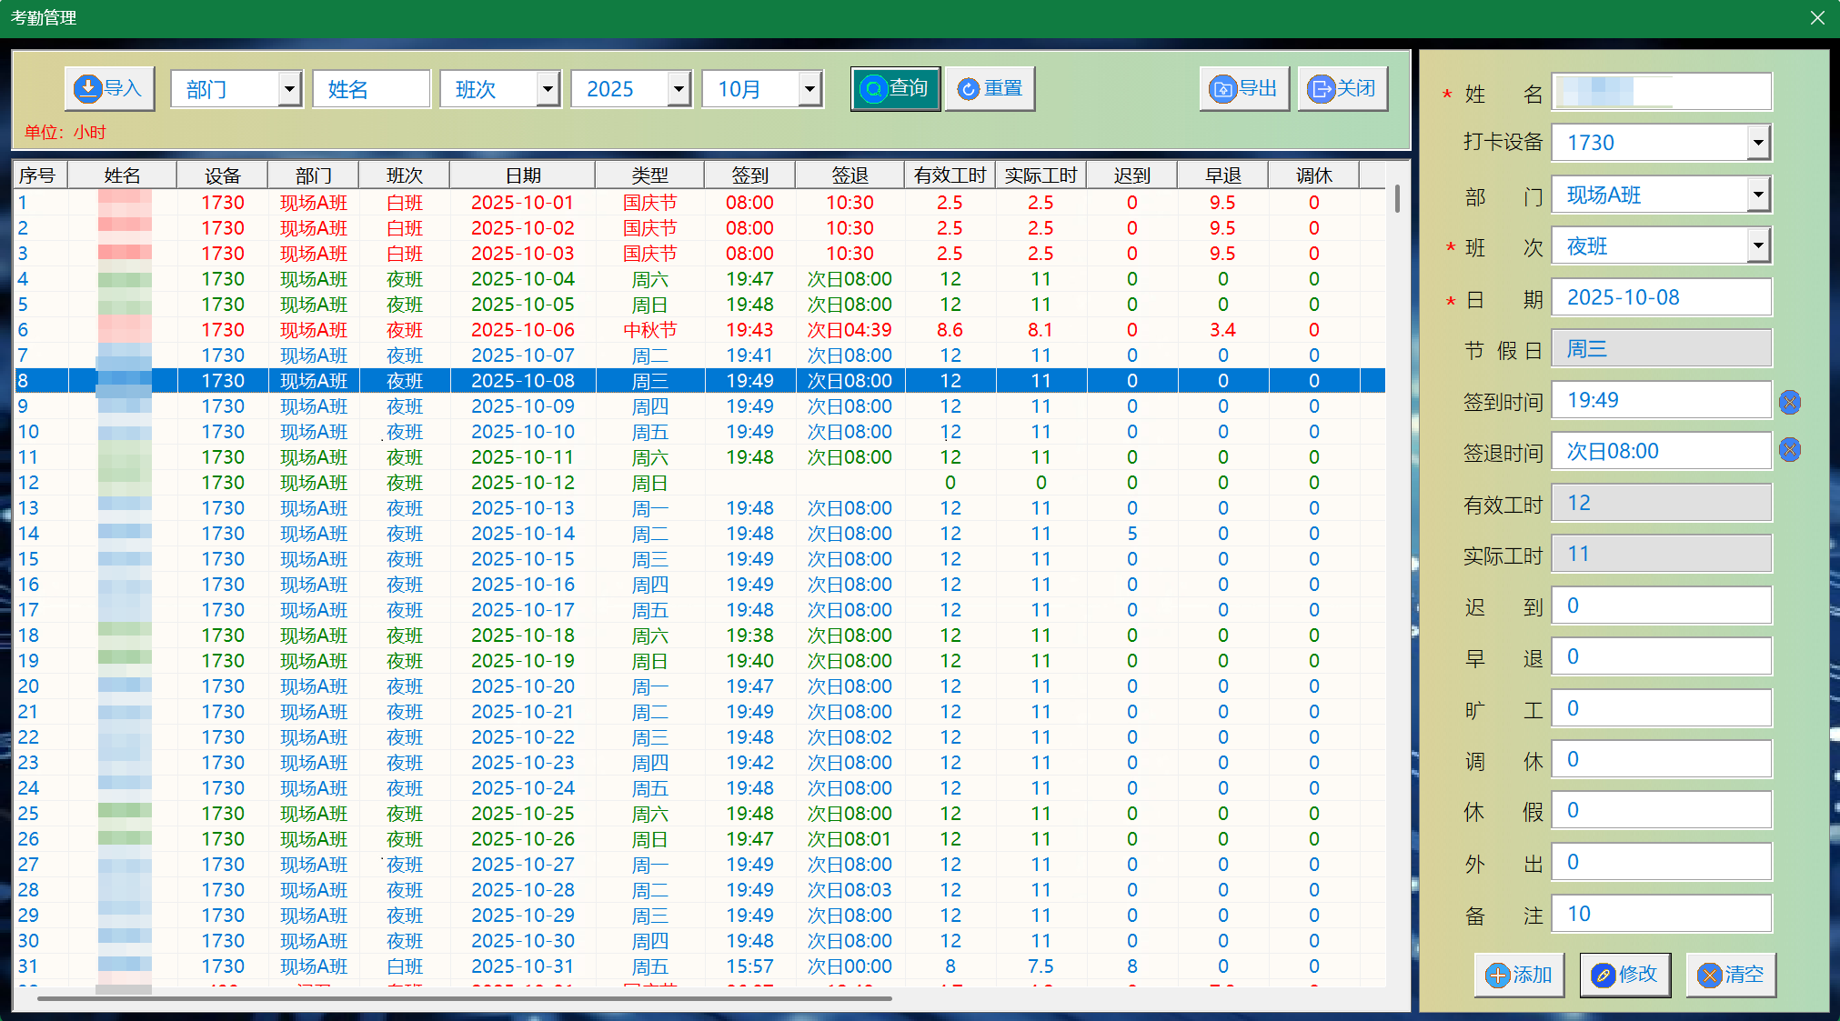Click the 外出 input field
This screenshot has width=1840, height=1021.
coord(1662,862)
